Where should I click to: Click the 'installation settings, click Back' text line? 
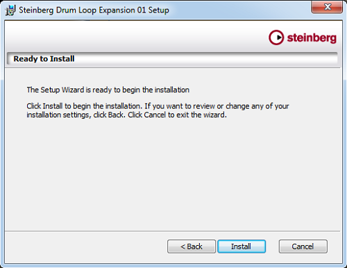pos(126,115)
